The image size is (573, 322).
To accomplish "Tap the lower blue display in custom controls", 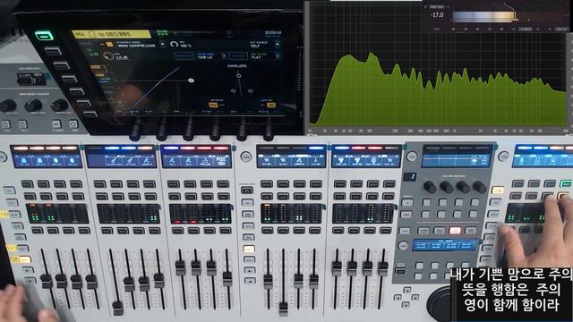I will (x=445, y=245).
